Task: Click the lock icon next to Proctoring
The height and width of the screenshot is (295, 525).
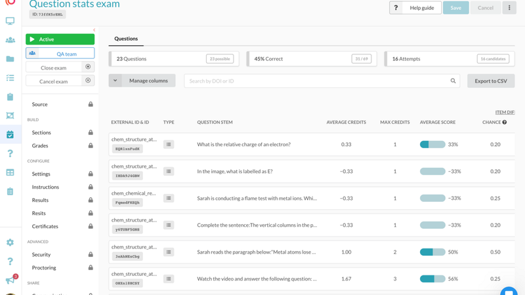Action: 91,267
